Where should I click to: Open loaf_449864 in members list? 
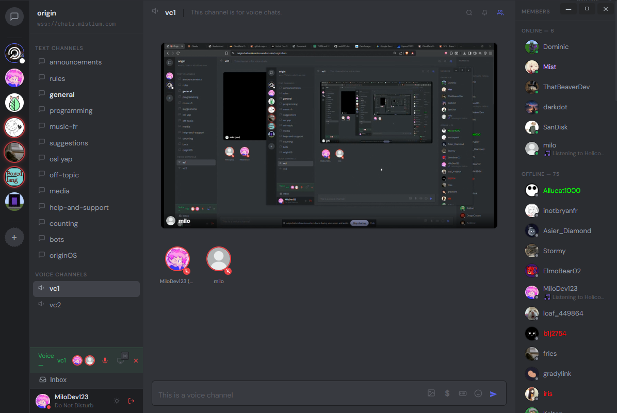click(x=565, y=313)
